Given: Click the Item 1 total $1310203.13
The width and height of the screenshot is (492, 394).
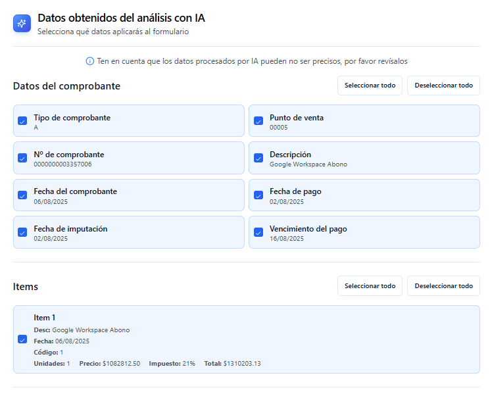Looking at the screenshot, I should coord(242,363).
